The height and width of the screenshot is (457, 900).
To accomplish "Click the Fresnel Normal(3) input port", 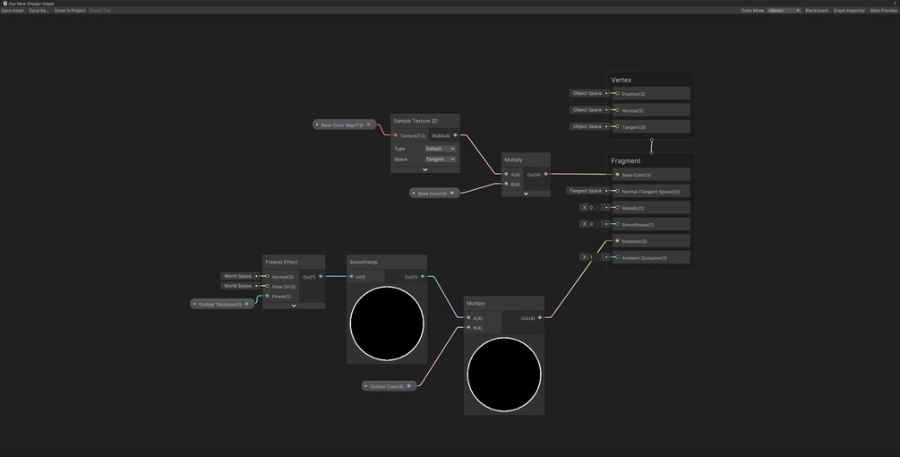I will pyautogui.click(x=267, y=276).
